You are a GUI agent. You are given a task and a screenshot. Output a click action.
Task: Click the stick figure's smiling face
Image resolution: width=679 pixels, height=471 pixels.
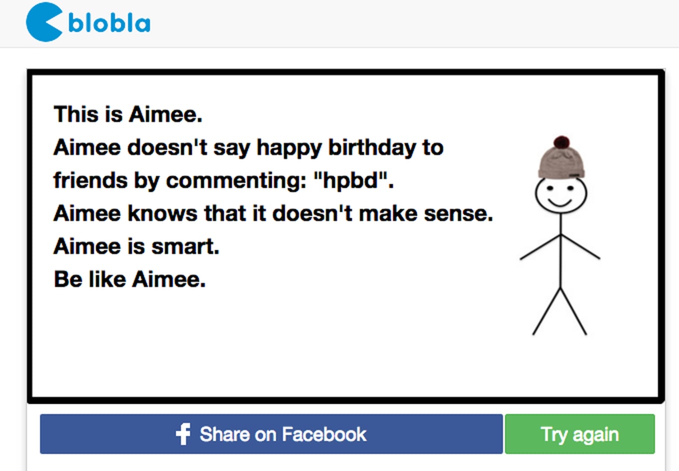pos(560,194)
